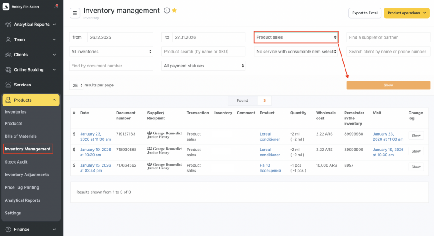Open Bills of Materials in the sidebar
Viewport: 434px width, 236px height.
pyautogui.click(x=21, y=136)
